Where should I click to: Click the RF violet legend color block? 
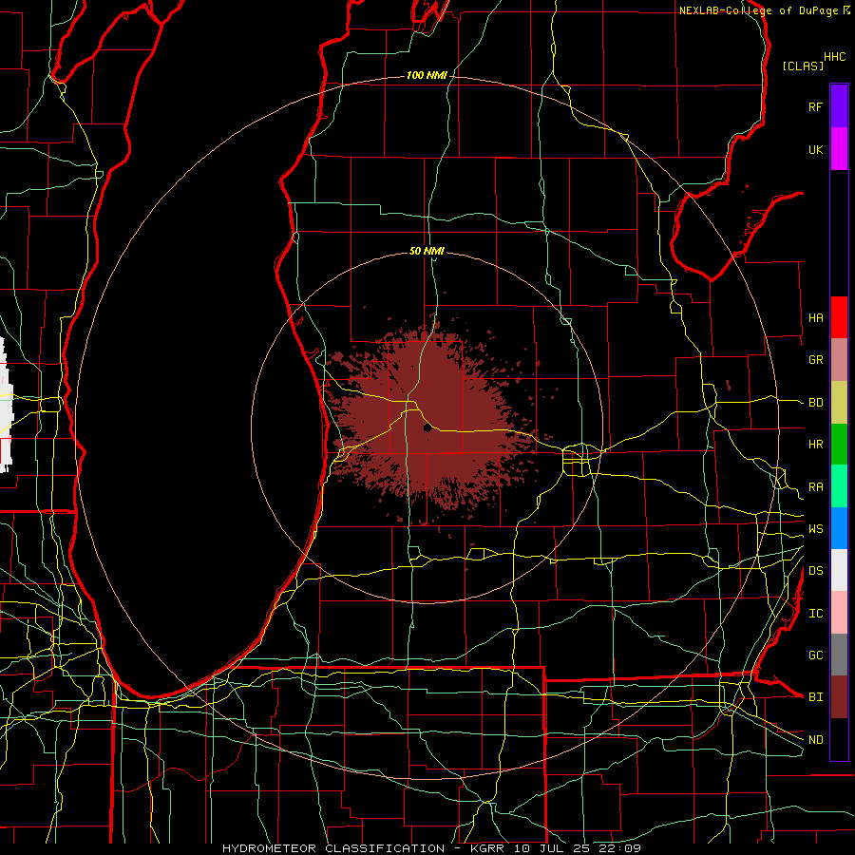839,106
